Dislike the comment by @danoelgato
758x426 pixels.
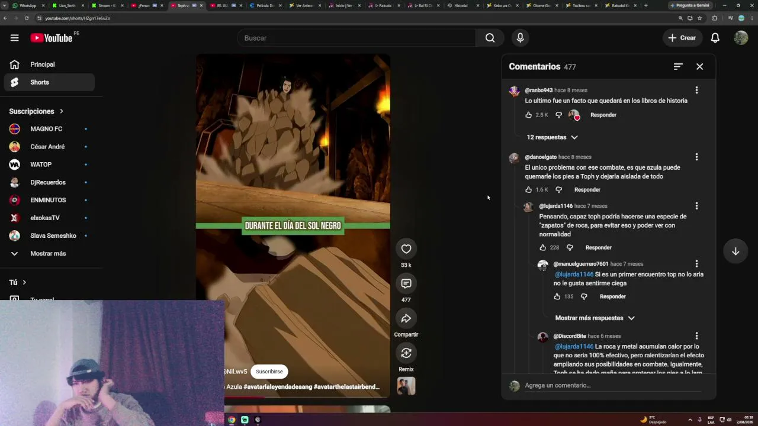point(558,190)
